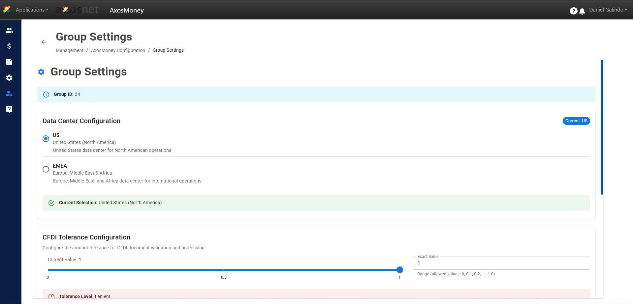633x304 pixels.
Task: Click the dollar sign sidebar icon
Action: point(9,46)
